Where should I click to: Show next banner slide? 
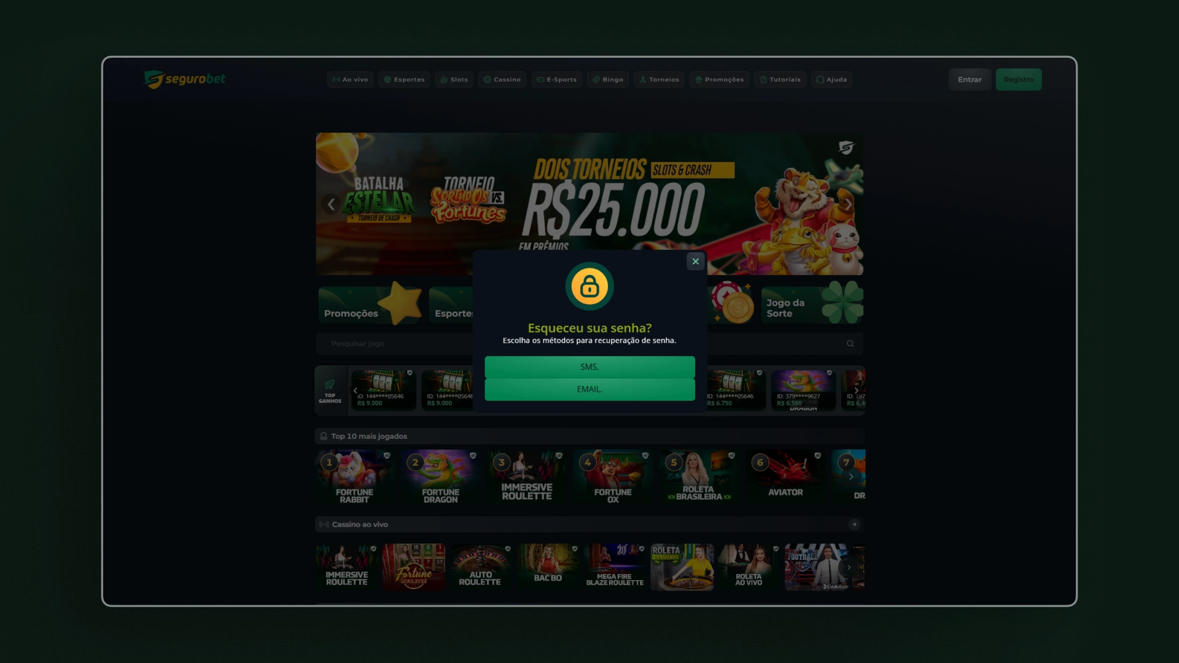(848, 204)
